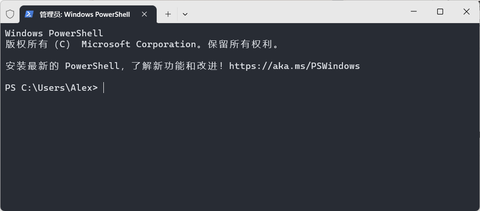Click the administrator shield icon

(10, 14)
